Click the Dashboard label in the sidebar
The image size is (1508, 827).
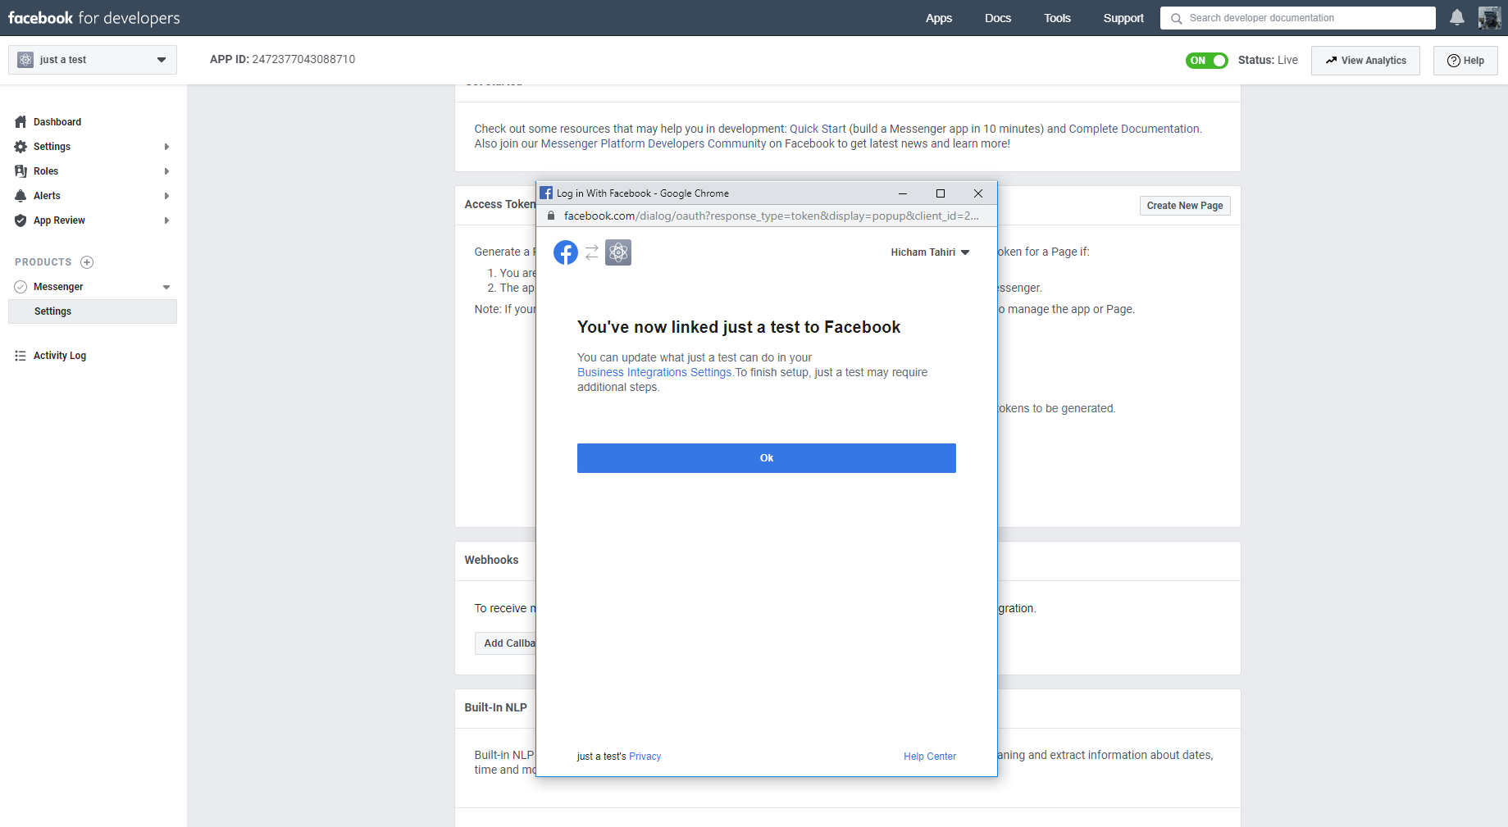(x=57, y=122)
